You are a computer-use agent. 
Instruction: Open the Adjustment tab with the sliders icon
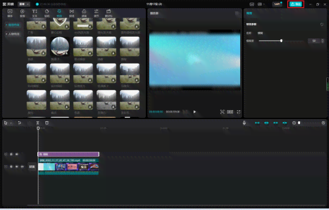[x=97, y=13]
